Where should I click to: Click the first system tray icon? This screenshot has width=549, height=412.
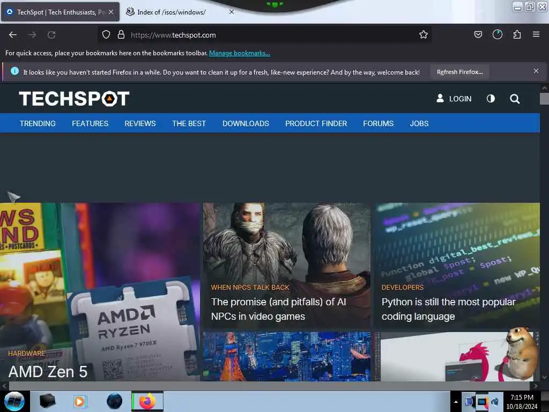click(x=470, y=402)
